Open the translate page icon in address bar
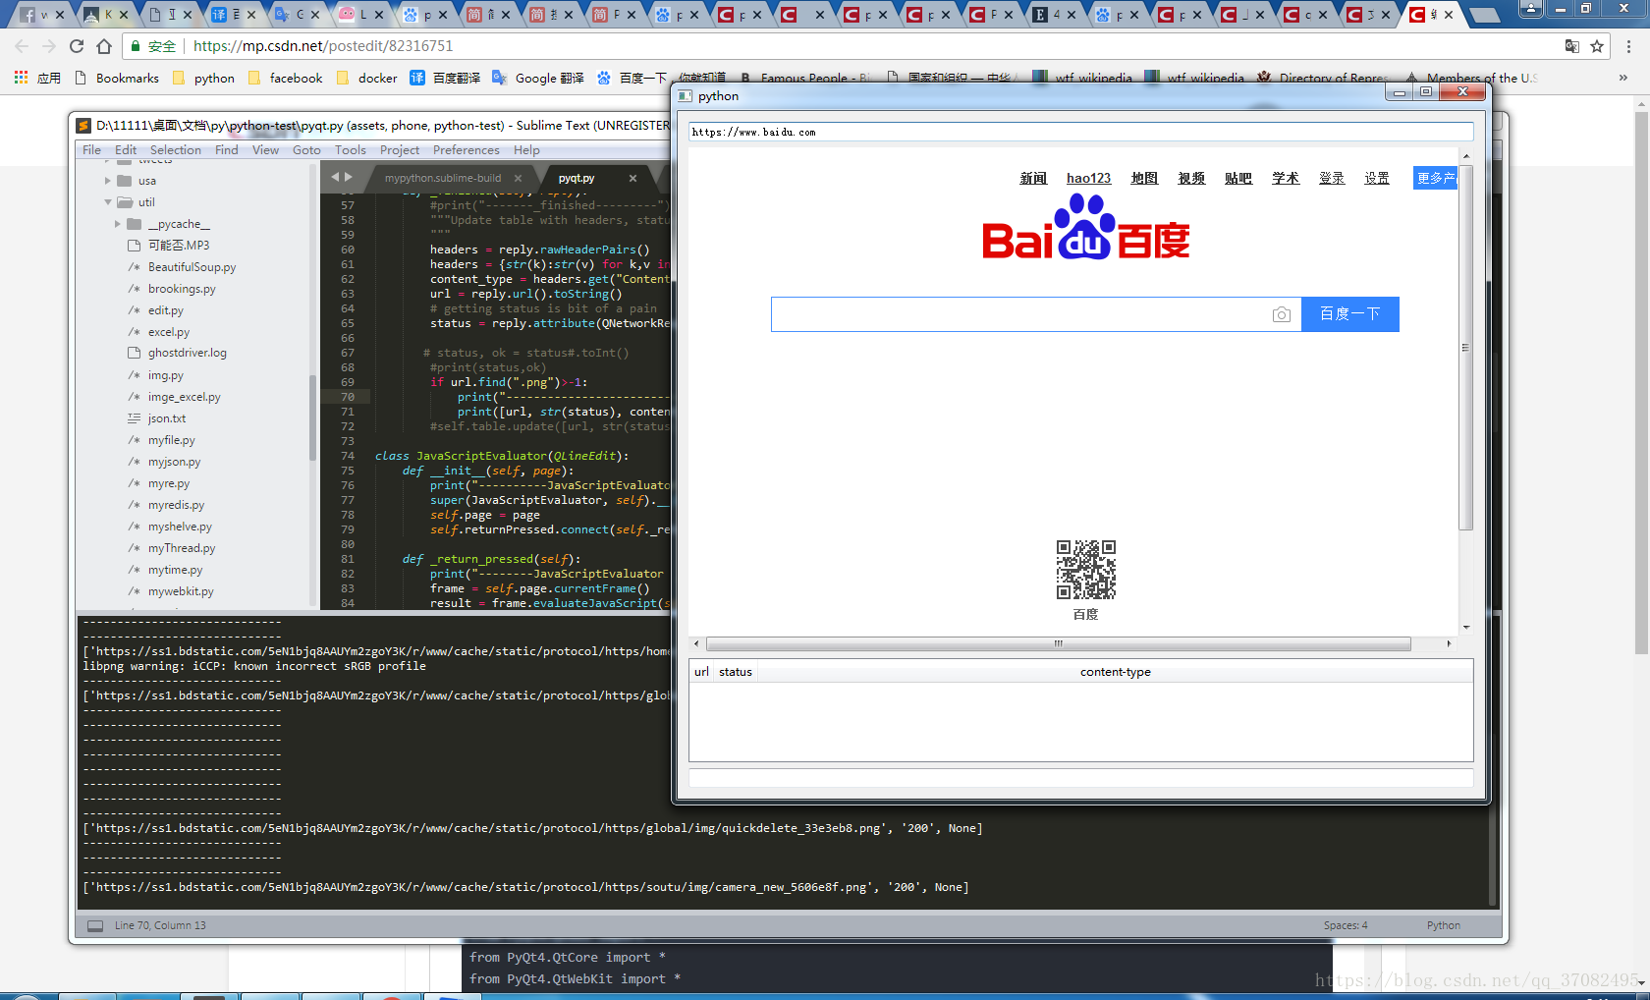 tap(1572, 46)
